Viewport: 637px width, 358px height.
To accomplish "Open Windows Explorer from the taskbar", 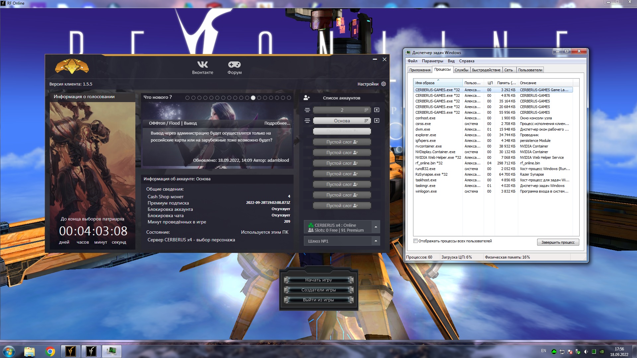I will tap(30, 351).
